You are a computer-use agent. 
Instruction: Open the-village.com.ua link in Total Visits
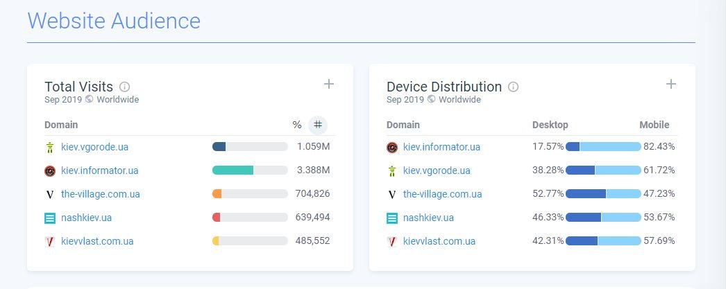click(101, 194)
